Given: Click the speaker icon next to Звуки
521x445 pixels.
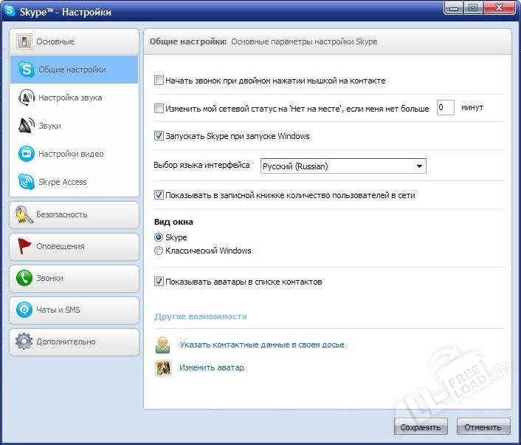Looking at the screenshot, I should click(27, 126).
